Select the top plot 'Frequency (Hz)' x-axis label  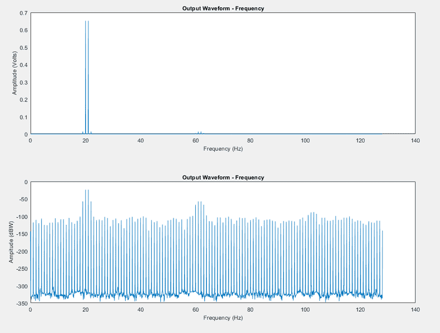click(223, 149)
